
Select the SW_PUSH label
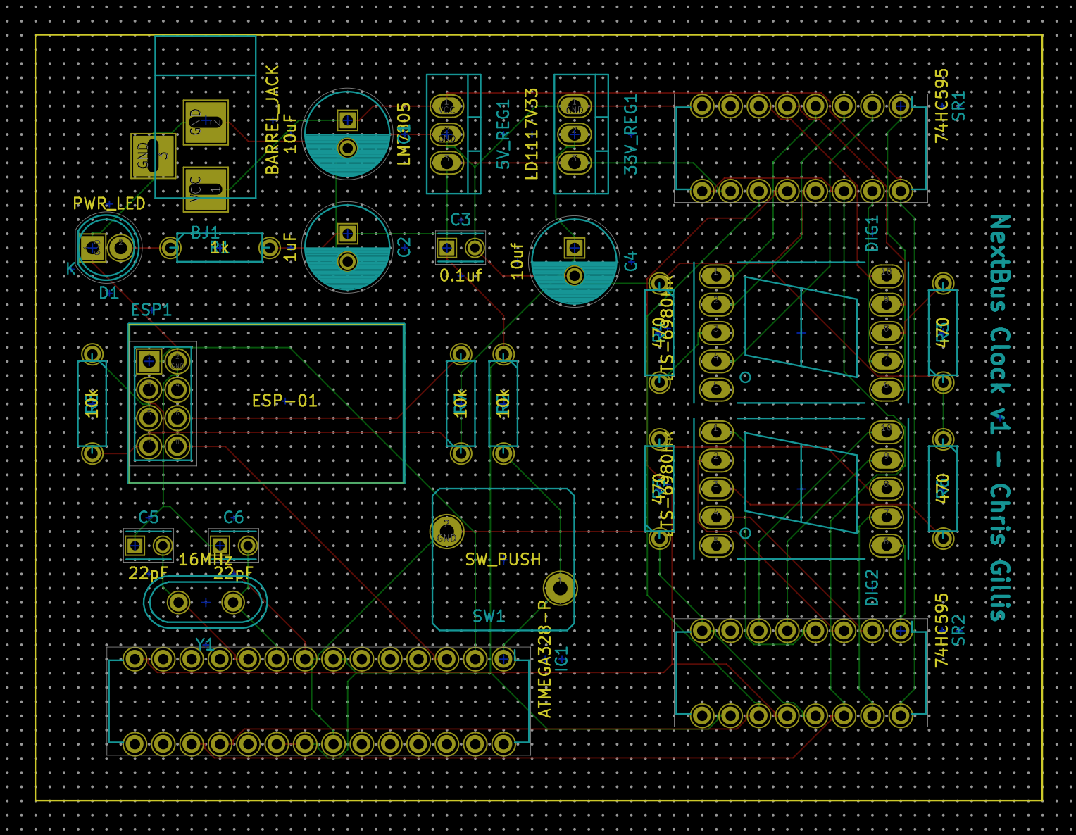[503, 560]
